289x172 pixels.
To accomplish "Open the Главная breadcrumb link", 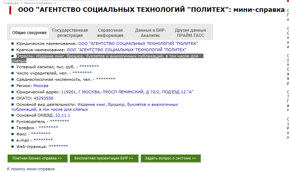I will coord(11,3).
